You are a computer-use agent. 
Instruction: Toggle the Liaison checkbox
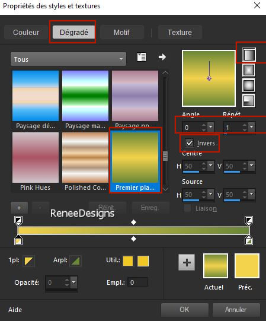tap(187, 208)
